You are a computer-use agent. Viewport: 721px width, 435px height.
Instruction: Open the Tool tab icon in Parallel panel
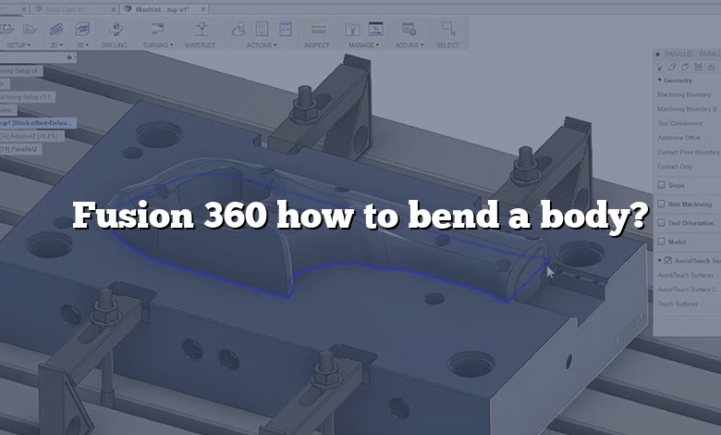659,68
